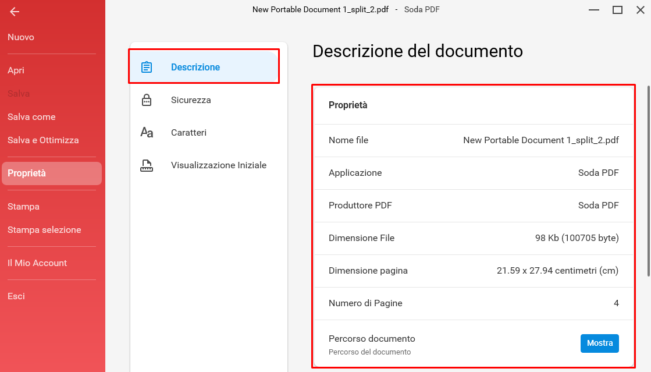
Task: Click Esci to exit
Action: (x=16, y=296)
